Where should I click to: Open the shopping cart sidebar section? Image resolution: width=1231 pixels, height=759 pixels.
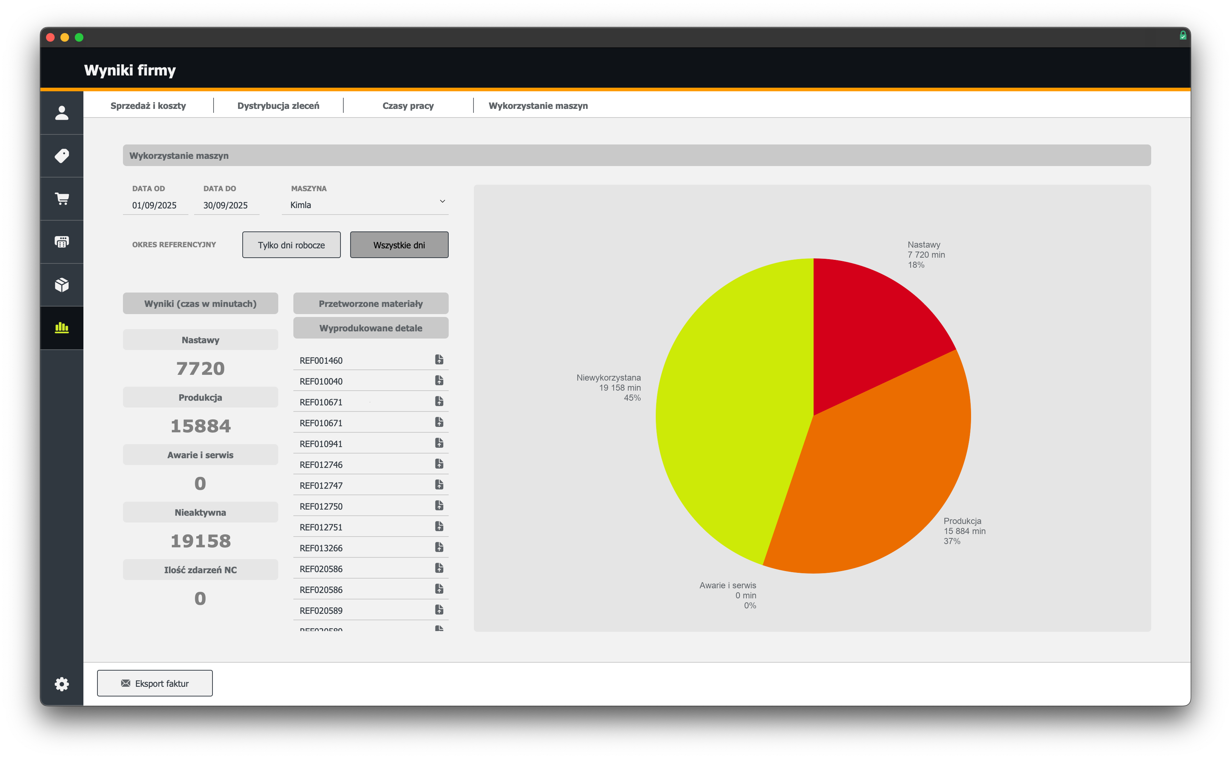tap(62, 199)
